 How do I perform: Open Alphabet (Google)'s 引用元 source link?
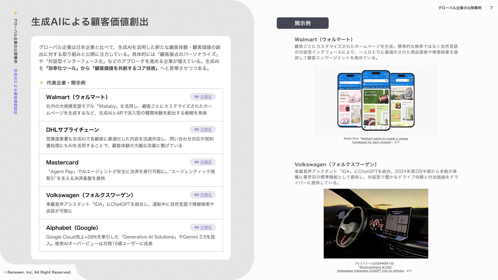[x=206, y=228]
